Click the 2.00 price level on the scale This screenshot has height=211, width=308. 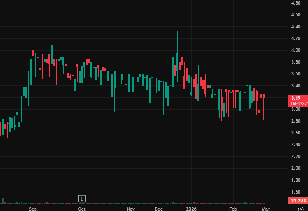pos(296,168)
